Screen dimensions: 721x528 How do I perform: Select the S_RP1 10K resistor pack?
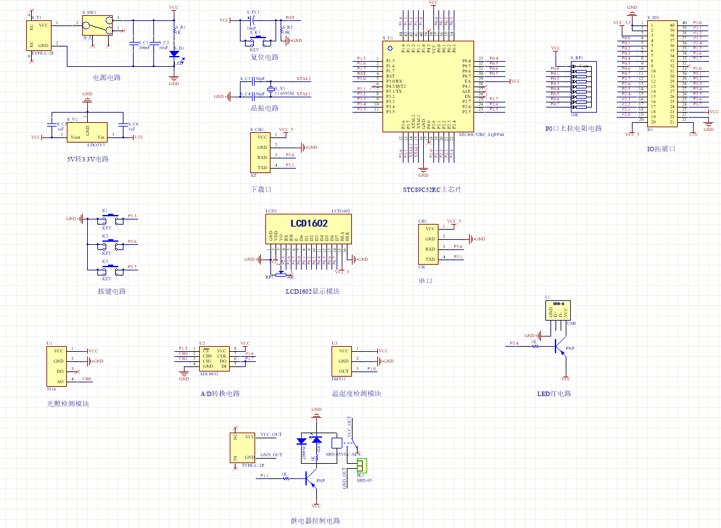pyautogui.click(x=584, y=87)
